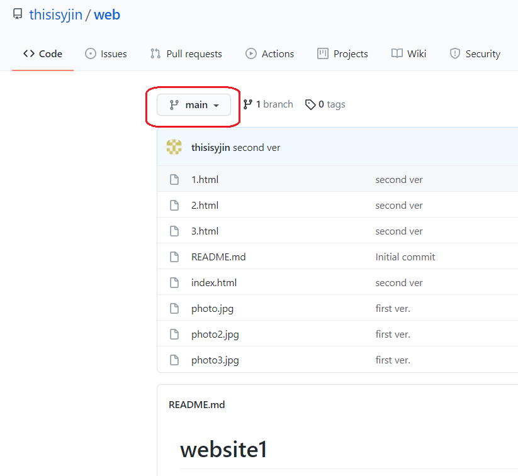Open the Actions tab
The height and width of the screenshot is (476, 518).
click(x=269, y=53)
